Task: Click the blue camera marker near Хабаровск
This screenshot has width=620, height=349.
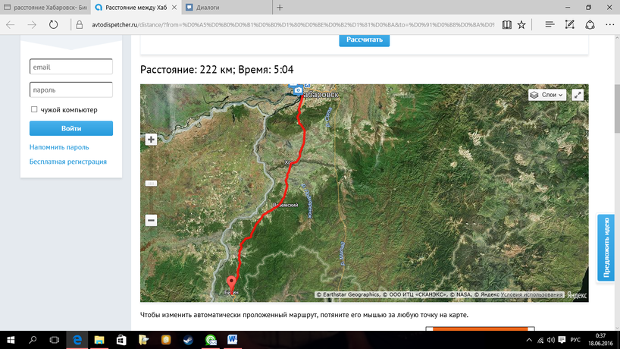Action: [298, 90]
